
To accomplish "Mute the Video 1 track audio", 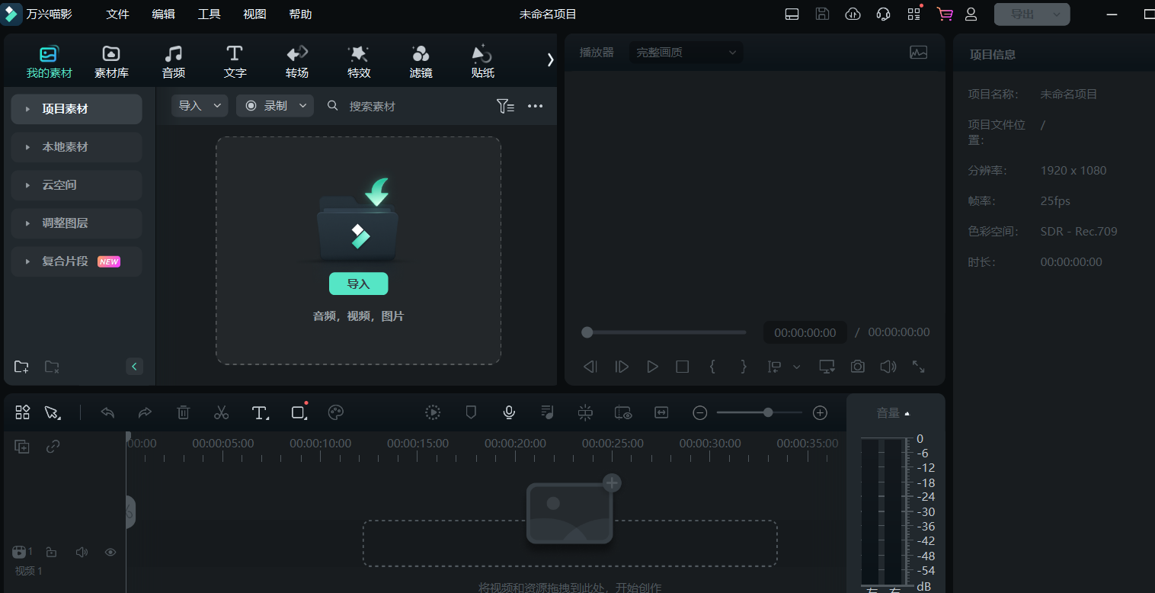I will tap(82, 552).
